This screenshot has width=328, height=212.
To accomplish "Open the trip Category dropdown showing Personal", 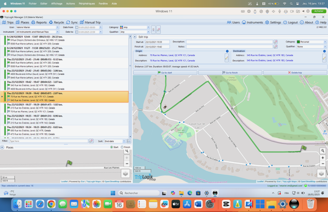I will click(311, 42).
